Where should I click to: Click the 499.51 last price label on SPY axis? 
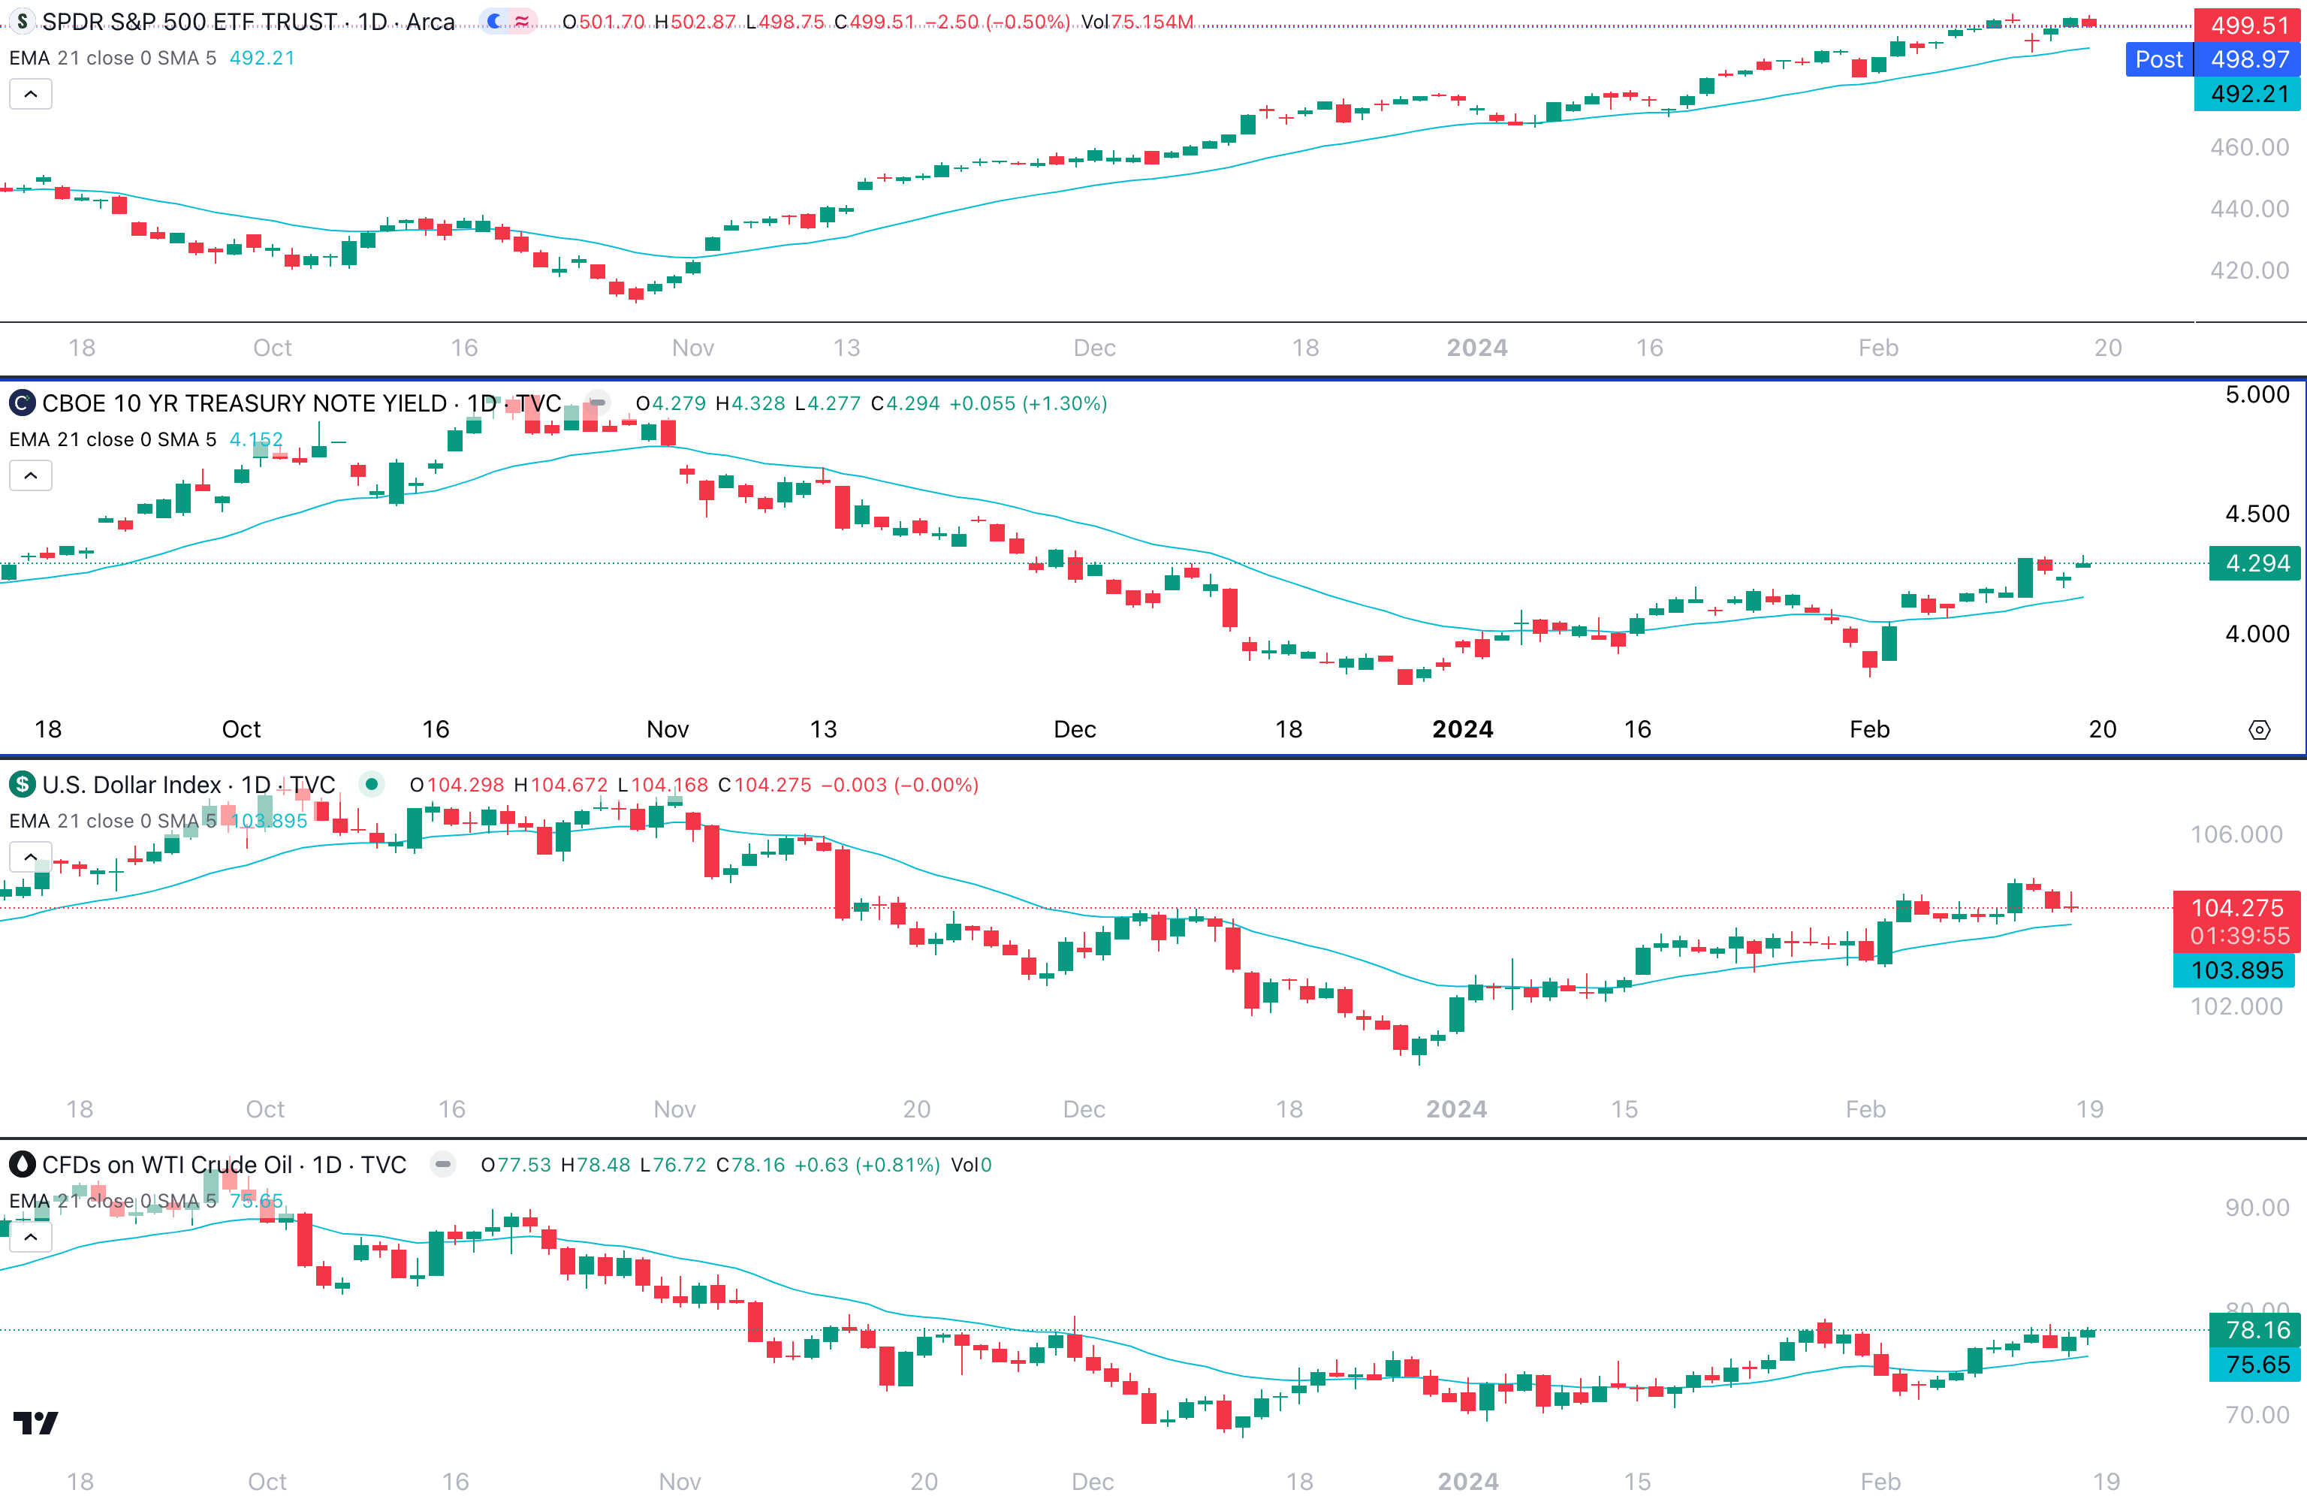tap(2249, 26)
